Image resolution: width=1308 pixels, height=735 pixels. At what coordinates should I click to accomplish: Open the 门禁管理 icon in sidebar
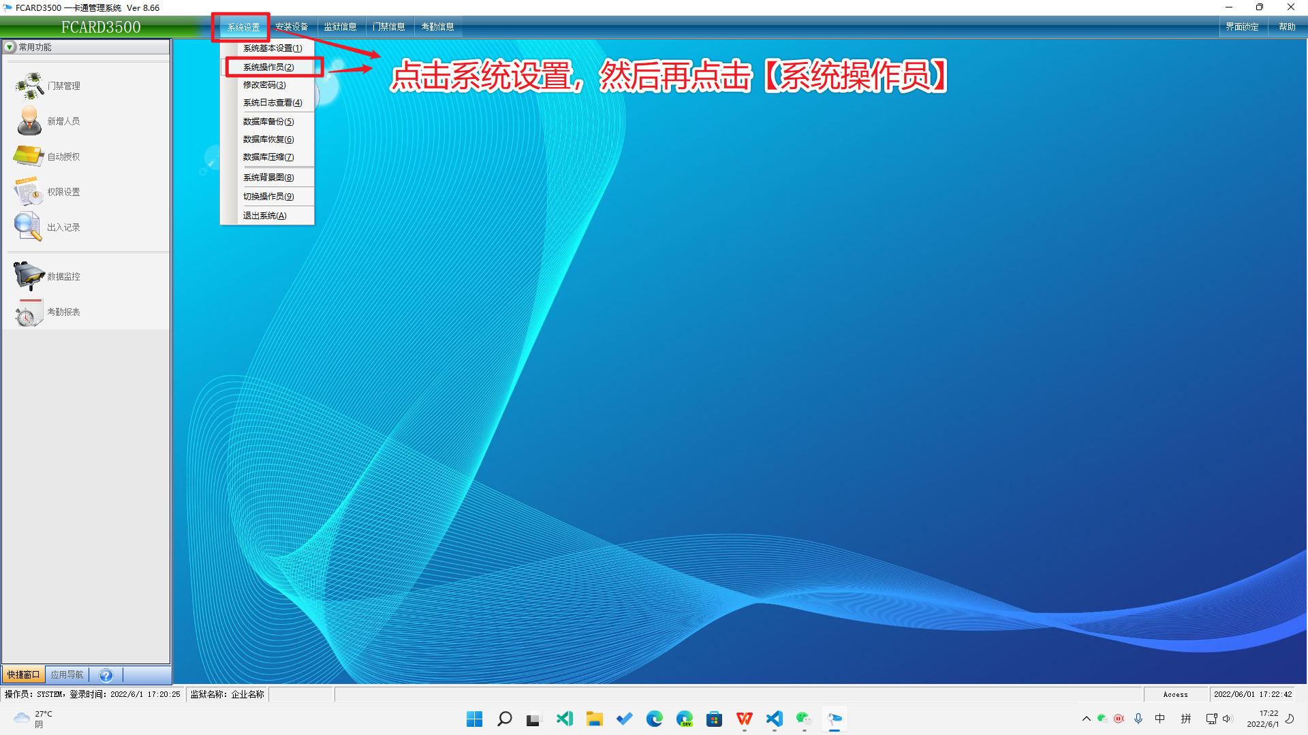pos(30,86)
